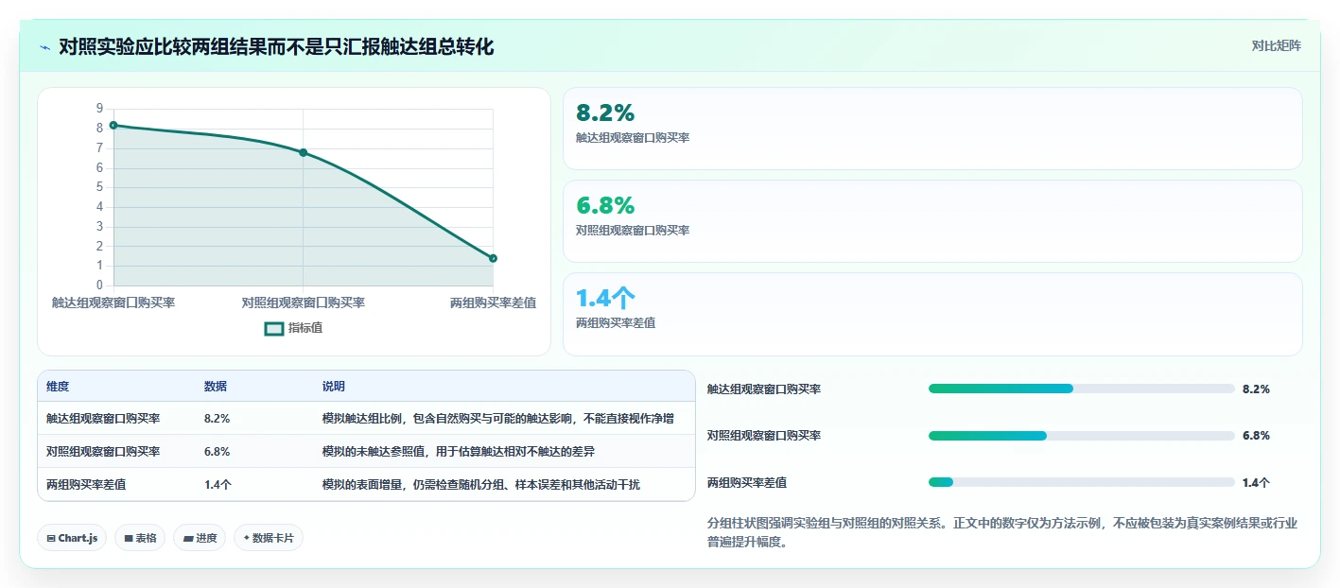Click x-axis label 对照组观察窗口购买率 on chart
This screenshot has height=588, width=1340.
coord(304,303)
